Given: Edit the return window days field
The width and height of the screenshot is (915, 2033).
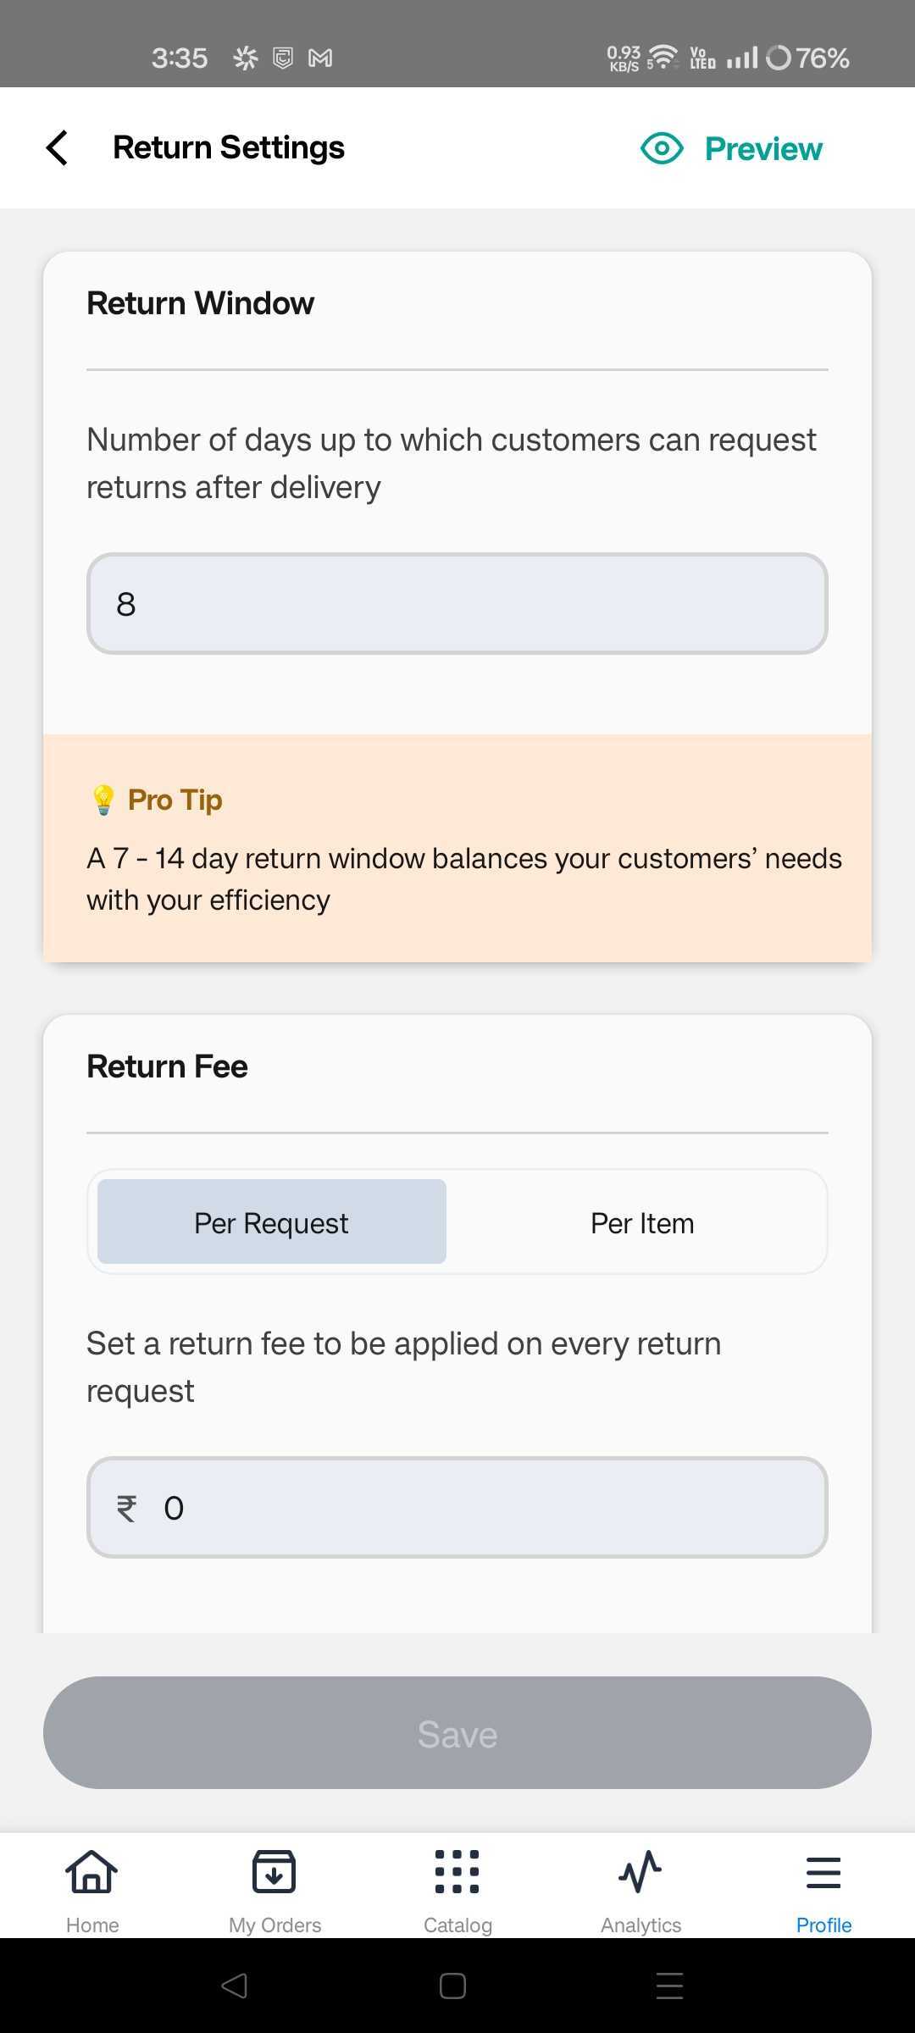Looking at the screenshot, I should pyautogui.click(x=457, y=604).
